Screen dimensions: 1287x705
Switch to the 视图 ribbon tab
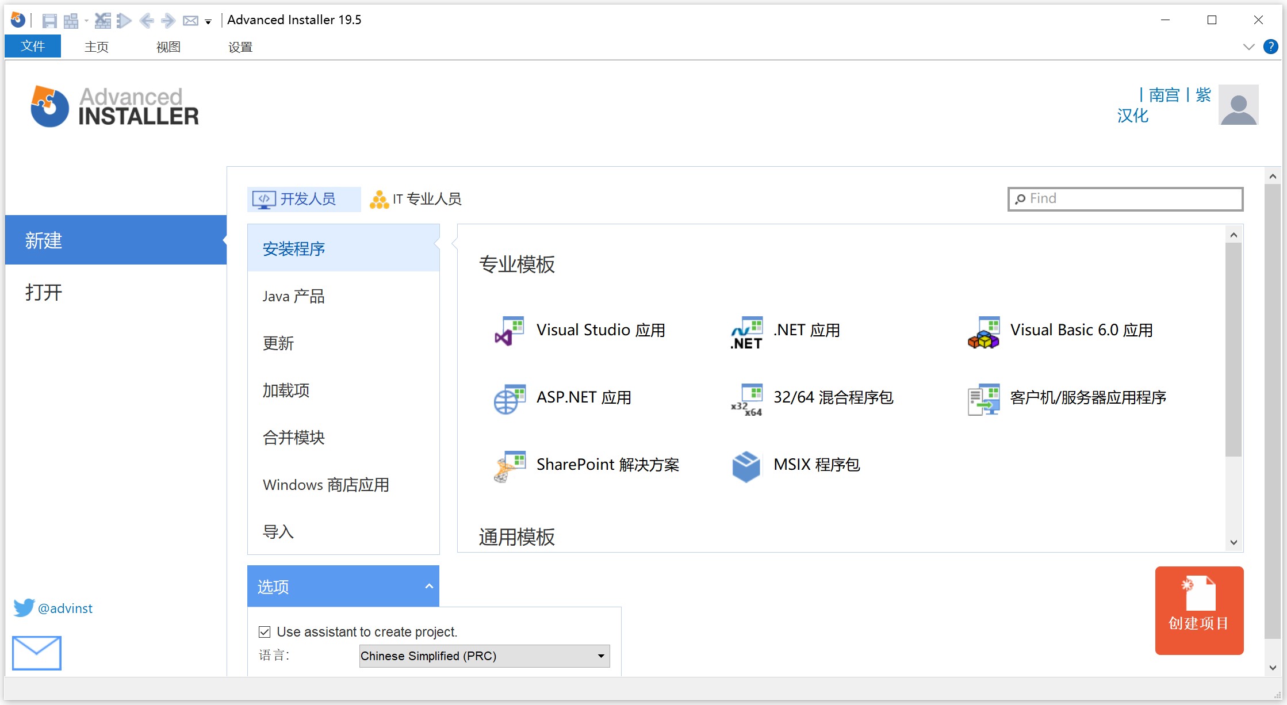point(168,47)
